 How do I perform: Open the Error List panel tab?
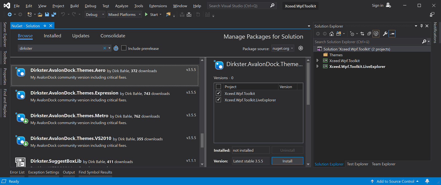(17, 172)
